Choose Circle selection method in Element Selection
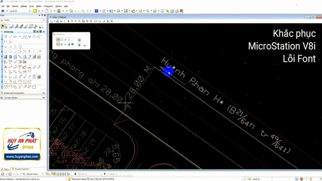Image resolution: width=322 pixels, height=181 pixels. click(x=69, y=40)
